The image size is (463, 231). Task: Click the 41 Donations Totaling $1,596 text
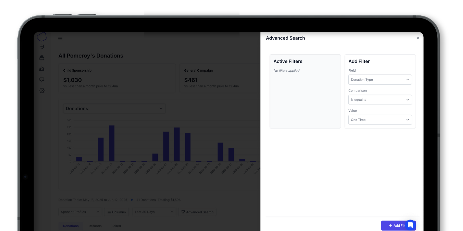pos(158,200)
